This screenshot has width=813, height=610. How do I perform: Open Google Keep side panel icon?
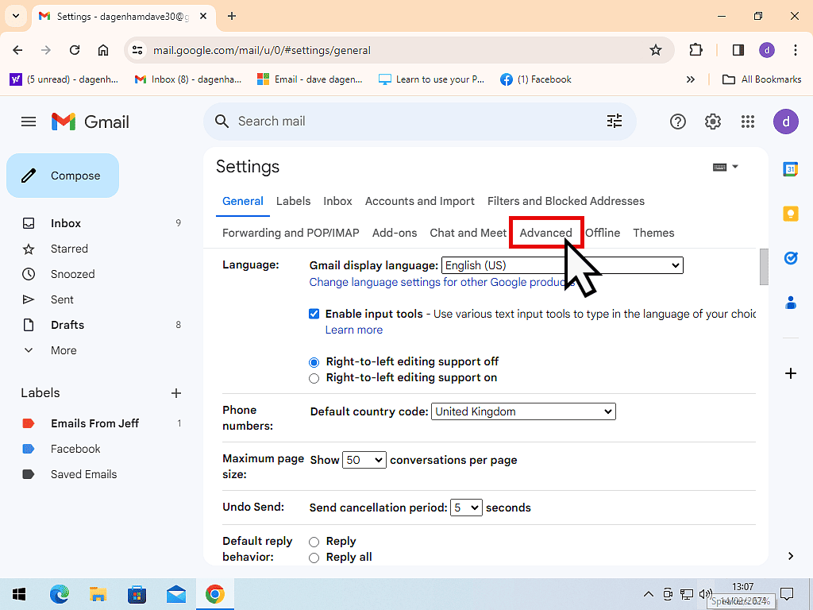click(x=790, y=214)
